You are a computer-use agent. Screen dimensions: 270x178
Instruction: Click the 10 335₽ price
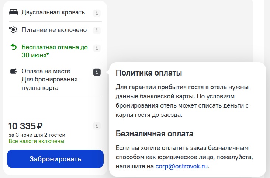point(26,126)
